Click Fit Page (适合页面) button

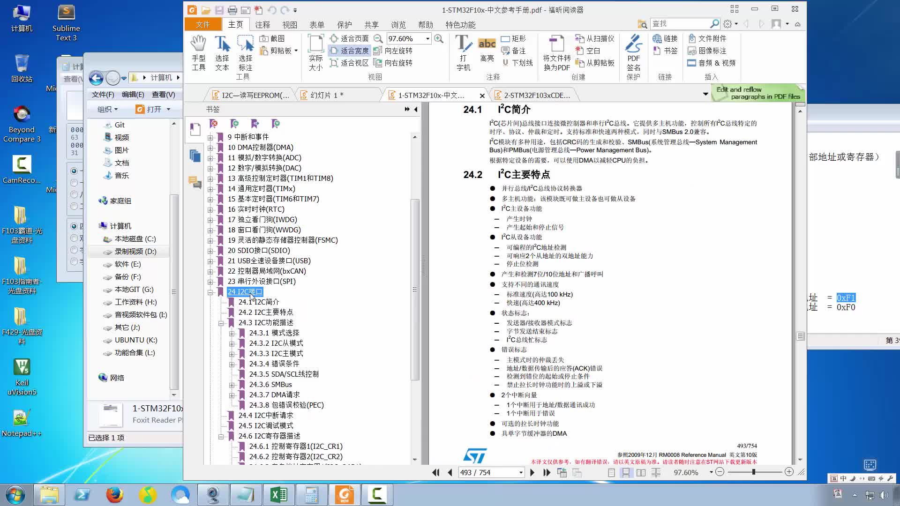(349, 38)
